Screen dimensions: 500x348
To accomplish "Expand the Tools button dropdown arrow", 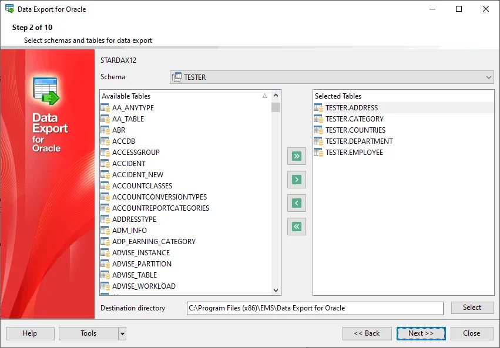I will (x=122, y=334).
